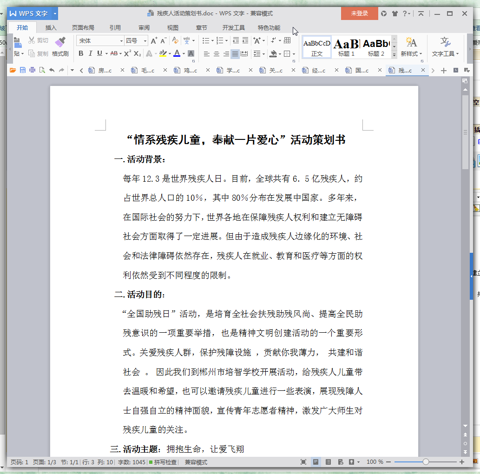The height and width of the screenshot is (474, 480).
Task: Click the clear formatting eraser icon
Action: [x=175, y=40]
